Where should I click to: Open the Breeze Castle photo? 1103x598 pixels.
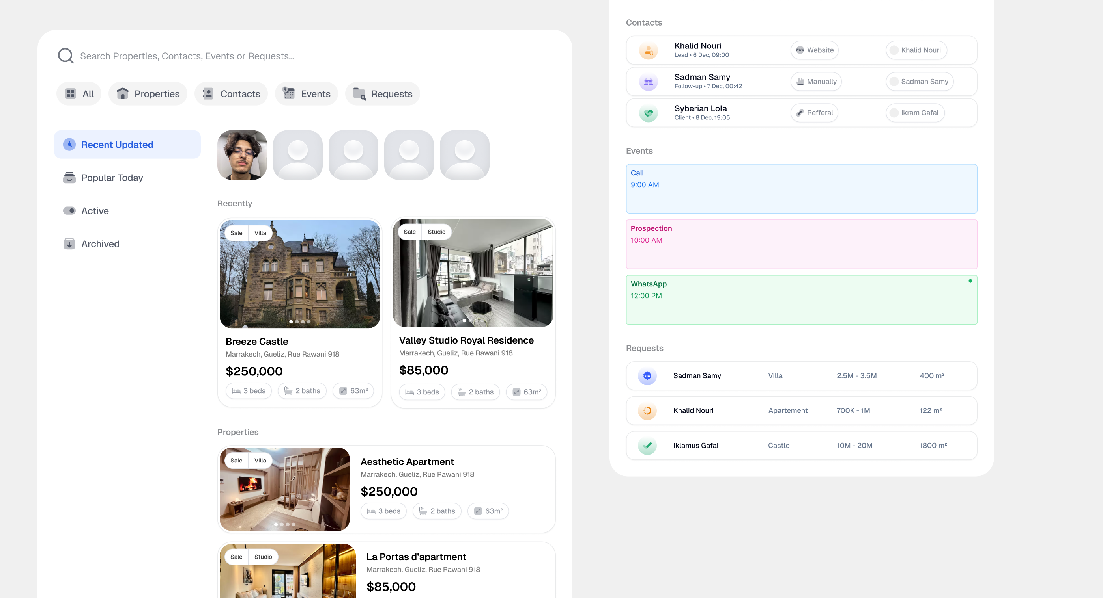pyautogui.click(x=300, y=274)
